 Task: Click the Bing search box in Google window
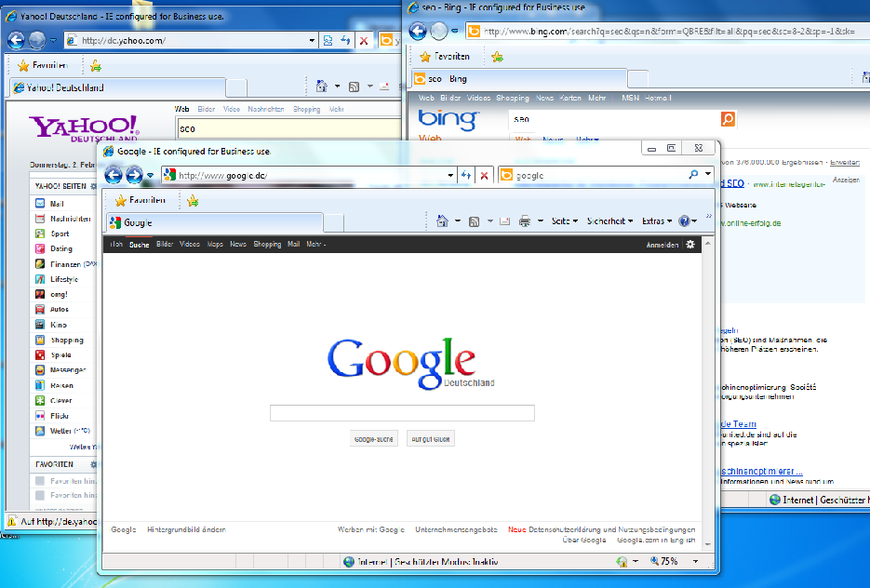[592, 175]
